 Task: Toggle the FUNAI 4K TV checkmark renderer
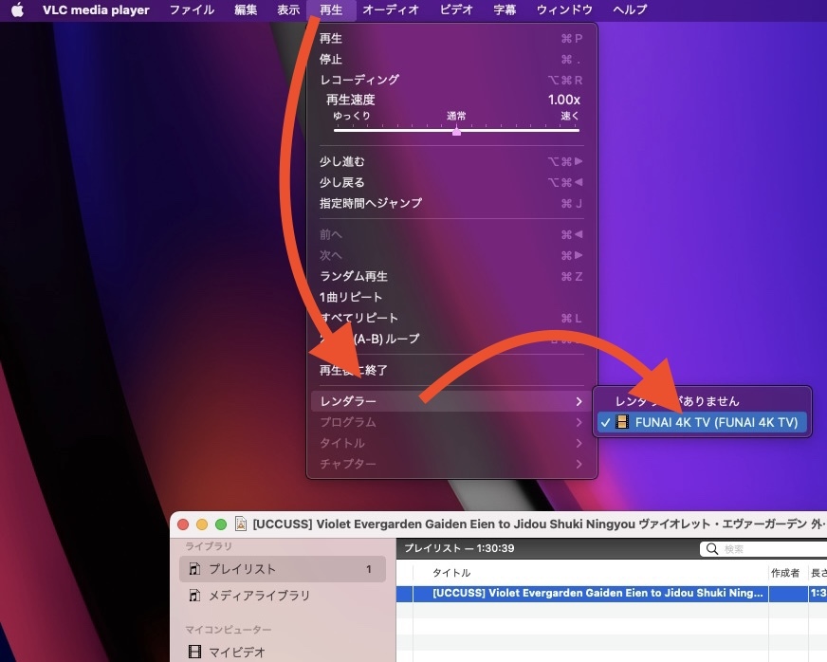(x=605, y=422)
